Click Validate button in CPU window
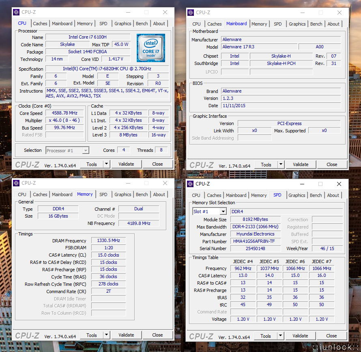 coord(126,164)
